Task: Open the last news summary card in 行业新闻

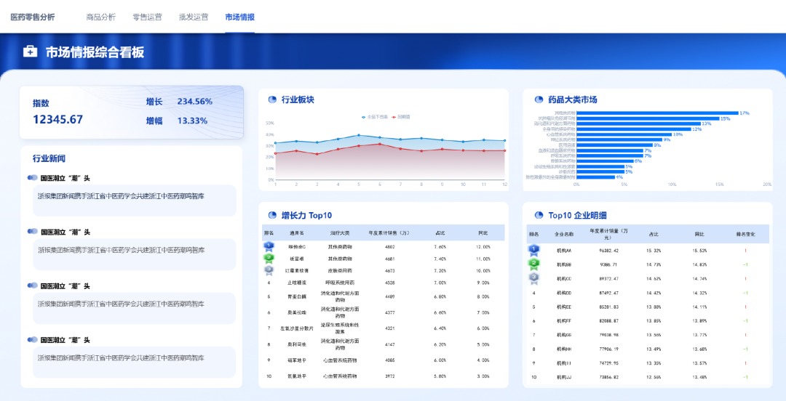Action: [135, 362]
